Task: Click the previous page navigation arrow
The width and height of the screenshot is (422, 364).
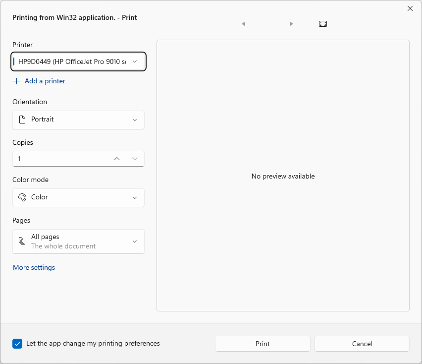Action: point(243,23)
